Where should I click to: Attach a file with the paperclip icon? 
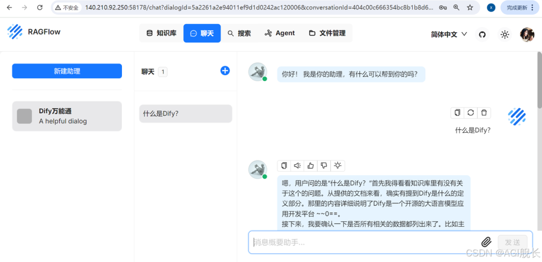coord(486,242)
